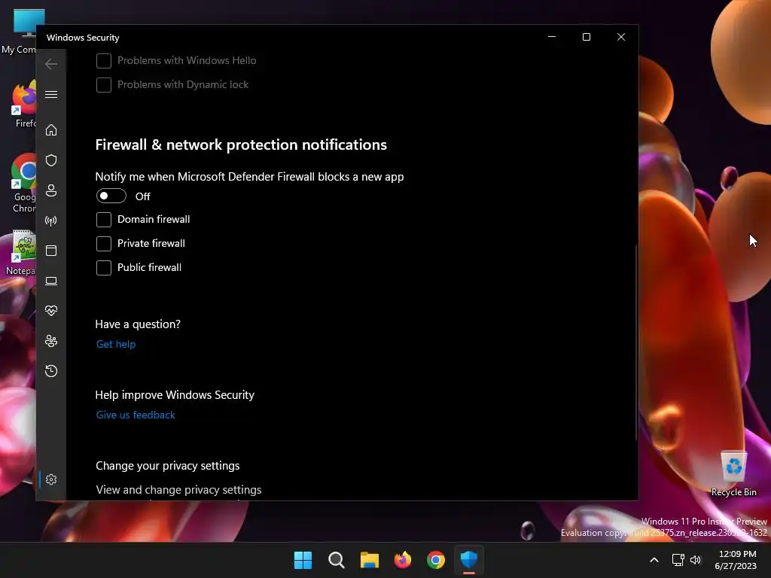Launch Firefox from the taskbar
The height and width of the screenshot is (578, 771).
[403, 560]
